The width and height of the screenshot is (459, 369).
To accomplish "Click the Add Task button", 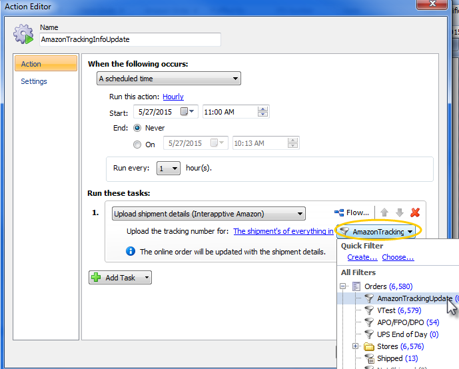I will (x=120, y=277).
